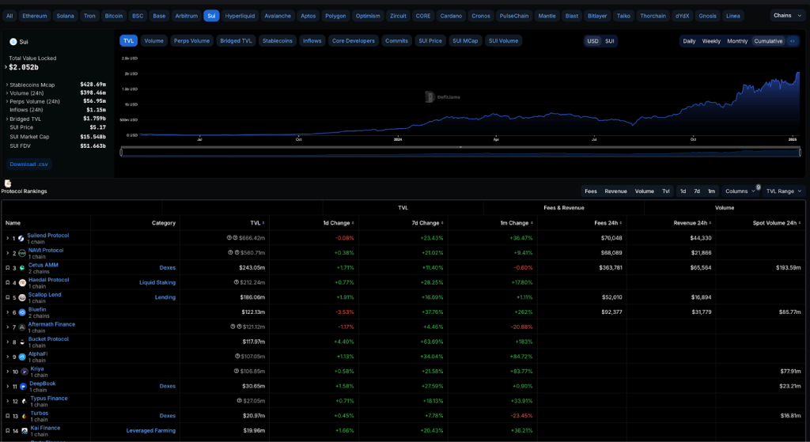Click the NAVI Protocol logo icon
This screenshot has height=442, width=810.
click(22, 254)
